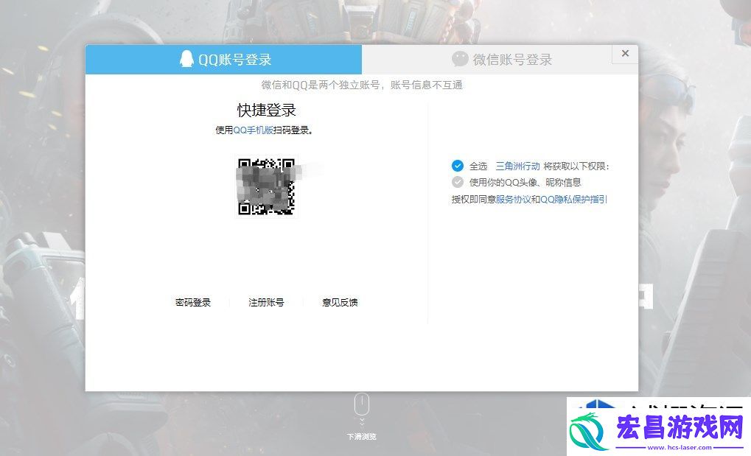Close the login dialog with the X

(x=625, y=54)
